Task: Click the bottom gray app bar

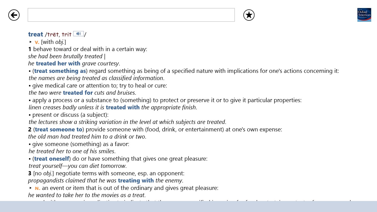Action: click(x=189, y=206)
